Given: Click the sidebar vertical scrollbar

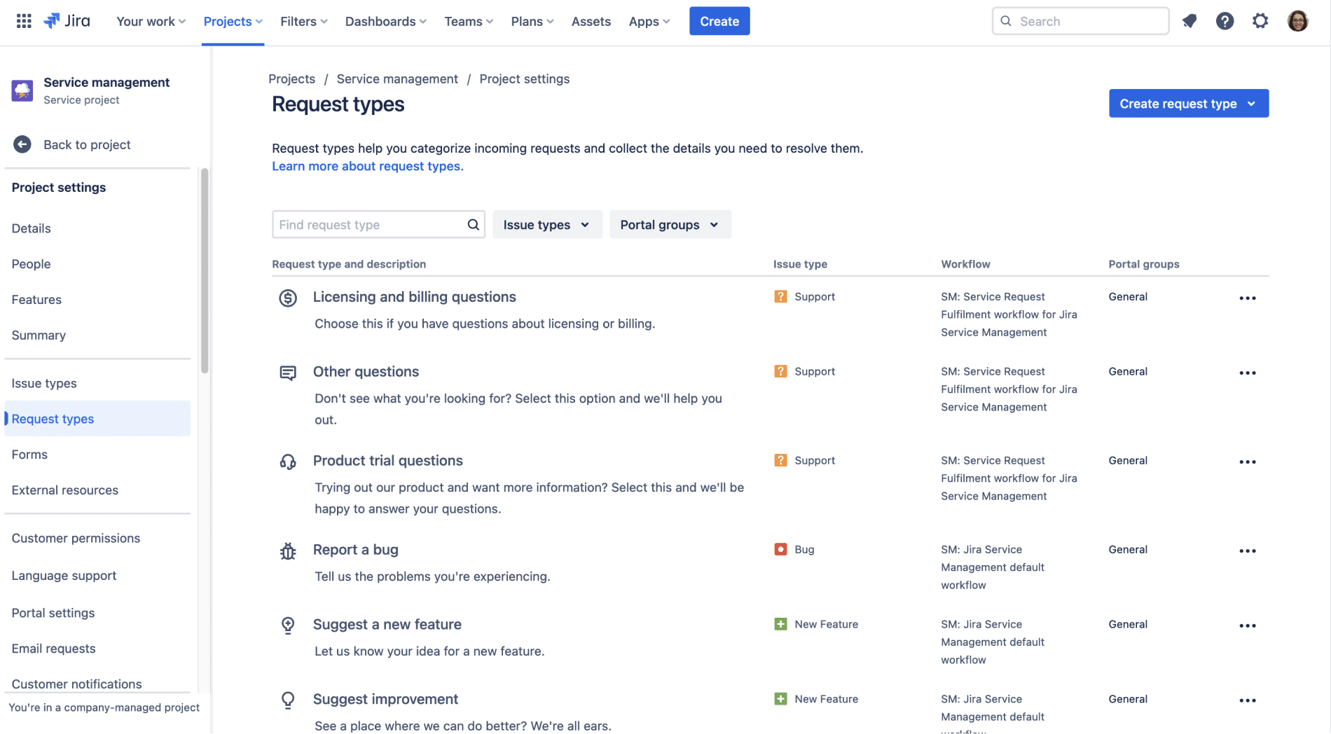Looking at the screenshot, I should (x=205, y=270).
